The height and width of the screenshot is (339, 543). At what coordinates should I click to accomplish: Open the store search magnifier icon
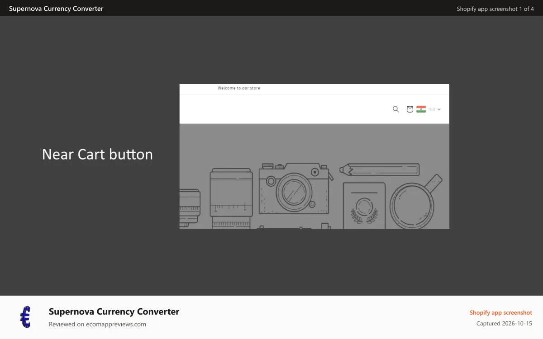(395, 109)
